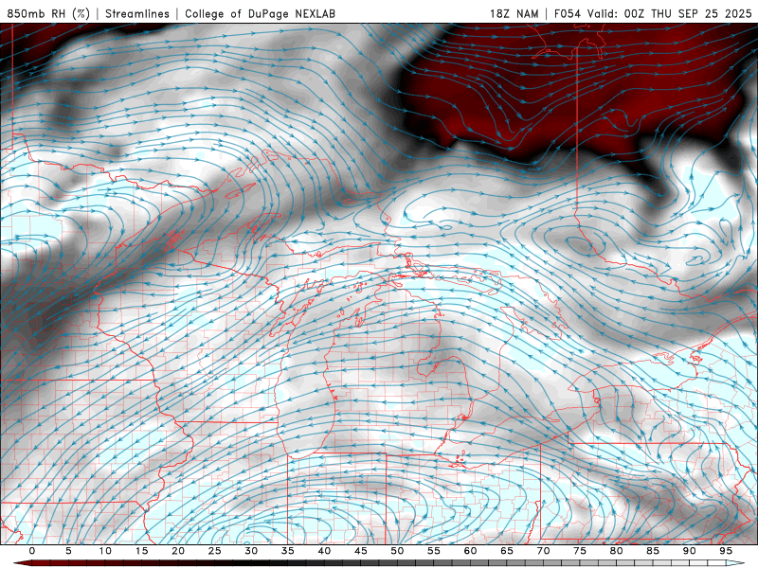Click the "40" value on the RH scale
The height and width of the screenshot is (568, 758).
tap(324, 551)
